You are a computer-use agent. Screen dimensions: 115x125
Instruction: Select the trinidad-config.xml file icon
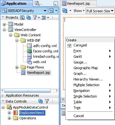[30, 57]
